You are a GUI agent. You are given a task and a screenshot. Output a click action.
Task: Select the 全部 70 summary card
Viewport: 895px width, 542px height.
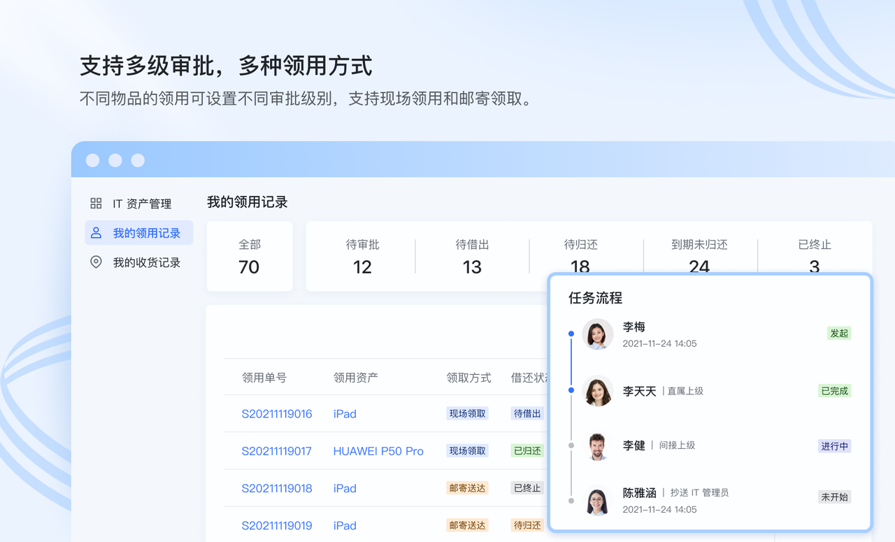(x=250, y=257)
